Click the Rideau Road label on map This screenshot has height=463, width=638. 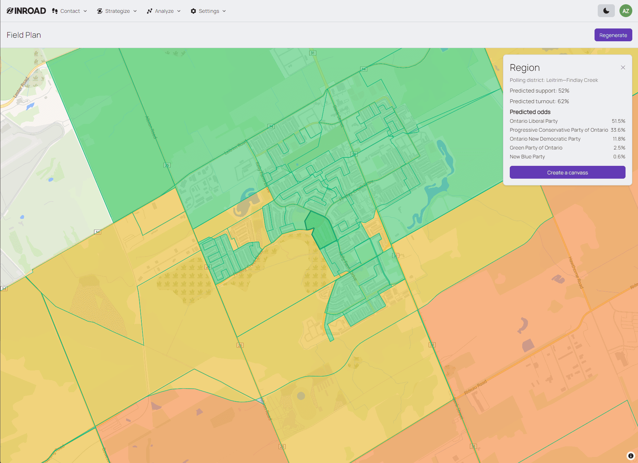[475, 387]
